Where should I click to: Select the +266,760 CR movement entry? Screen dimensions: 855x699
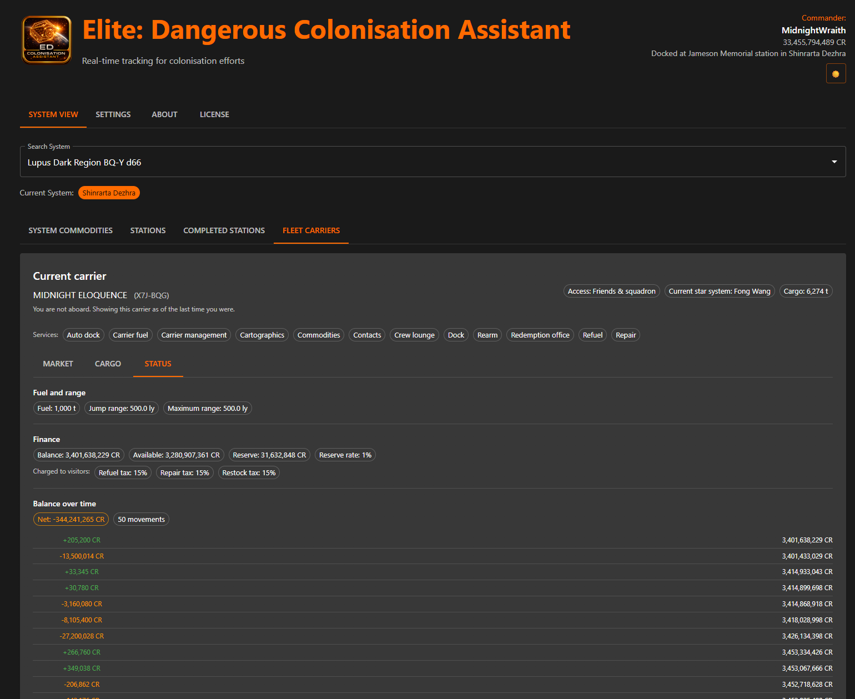pos(432,652)
